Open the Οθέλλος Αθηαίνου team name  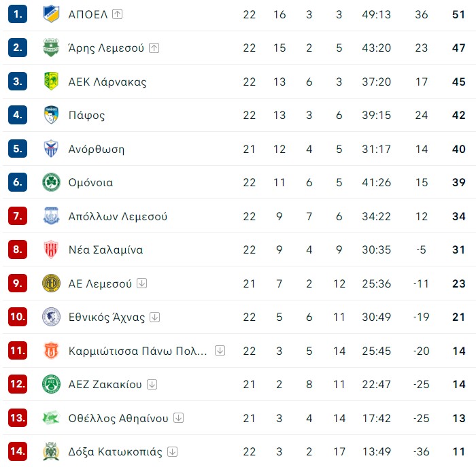pyautogui.click(x=118, y=418)
